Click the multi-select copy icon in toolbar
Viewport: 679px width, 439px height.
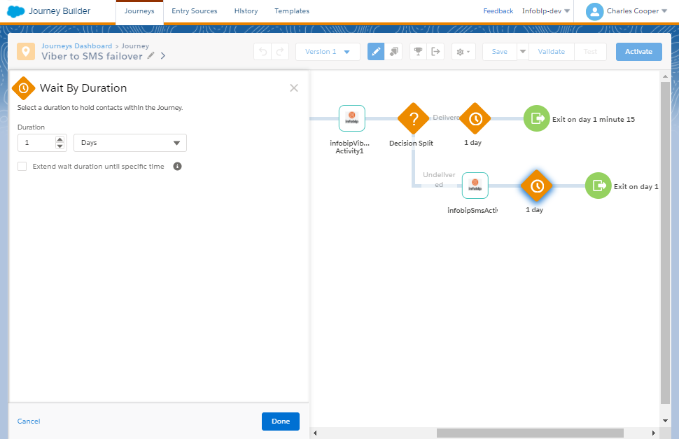point(393,52)
